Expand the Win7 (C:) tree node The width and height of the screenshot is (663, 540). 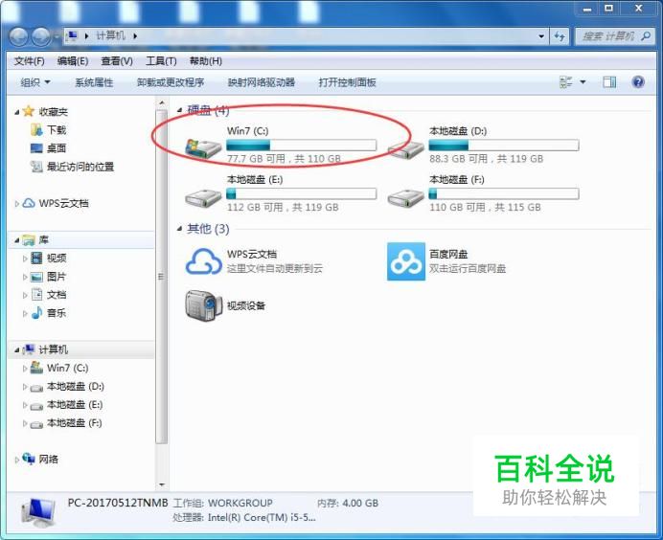[25, 369]
